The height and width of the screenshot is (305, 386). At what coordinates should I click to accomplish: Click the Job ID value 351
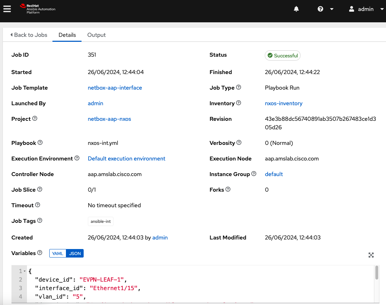[92, 55]
